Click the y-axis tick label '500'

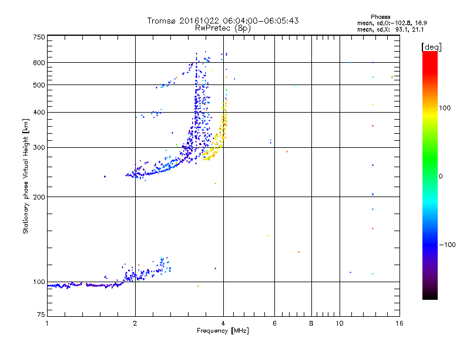point(39,85)
